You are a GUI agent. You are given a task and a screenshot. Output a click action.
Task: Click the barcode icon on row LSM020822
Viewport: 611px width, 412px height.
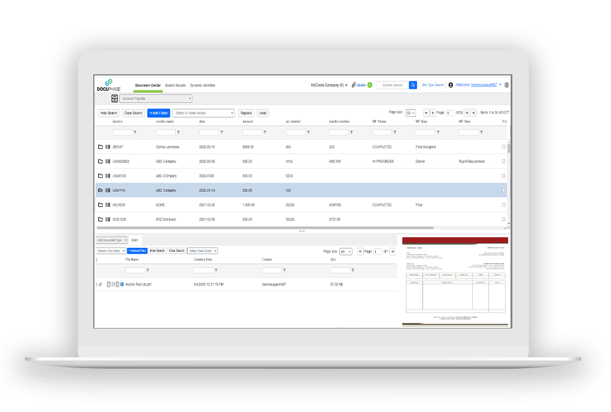108,162
